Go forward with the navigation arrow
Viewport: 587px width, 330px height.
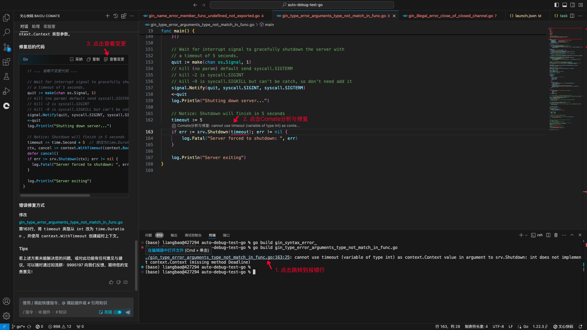click(203, 5)
